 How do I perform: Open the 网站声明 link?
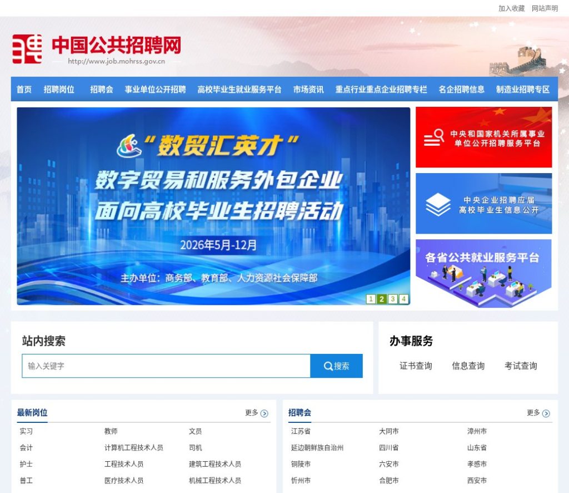545,8
